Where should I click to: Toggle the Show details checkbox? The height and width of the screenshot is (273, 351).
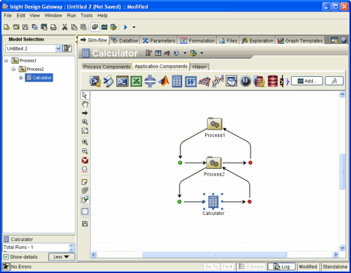tap(6, 257)
